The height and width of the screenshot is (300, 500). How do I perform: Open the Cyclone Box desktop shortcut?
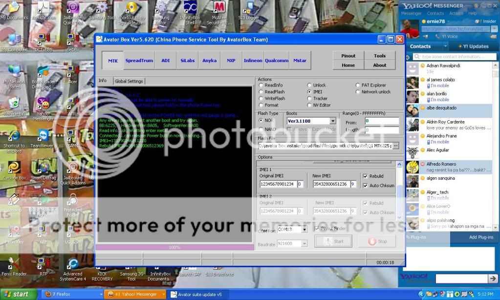[14, 168]
